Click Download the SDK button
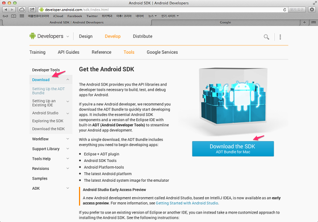Screen dimensions: 318x222 tap(233, 148)
